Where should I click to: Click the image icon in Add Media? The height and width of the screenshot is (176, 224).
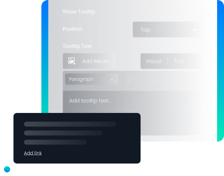click(72, 61)
